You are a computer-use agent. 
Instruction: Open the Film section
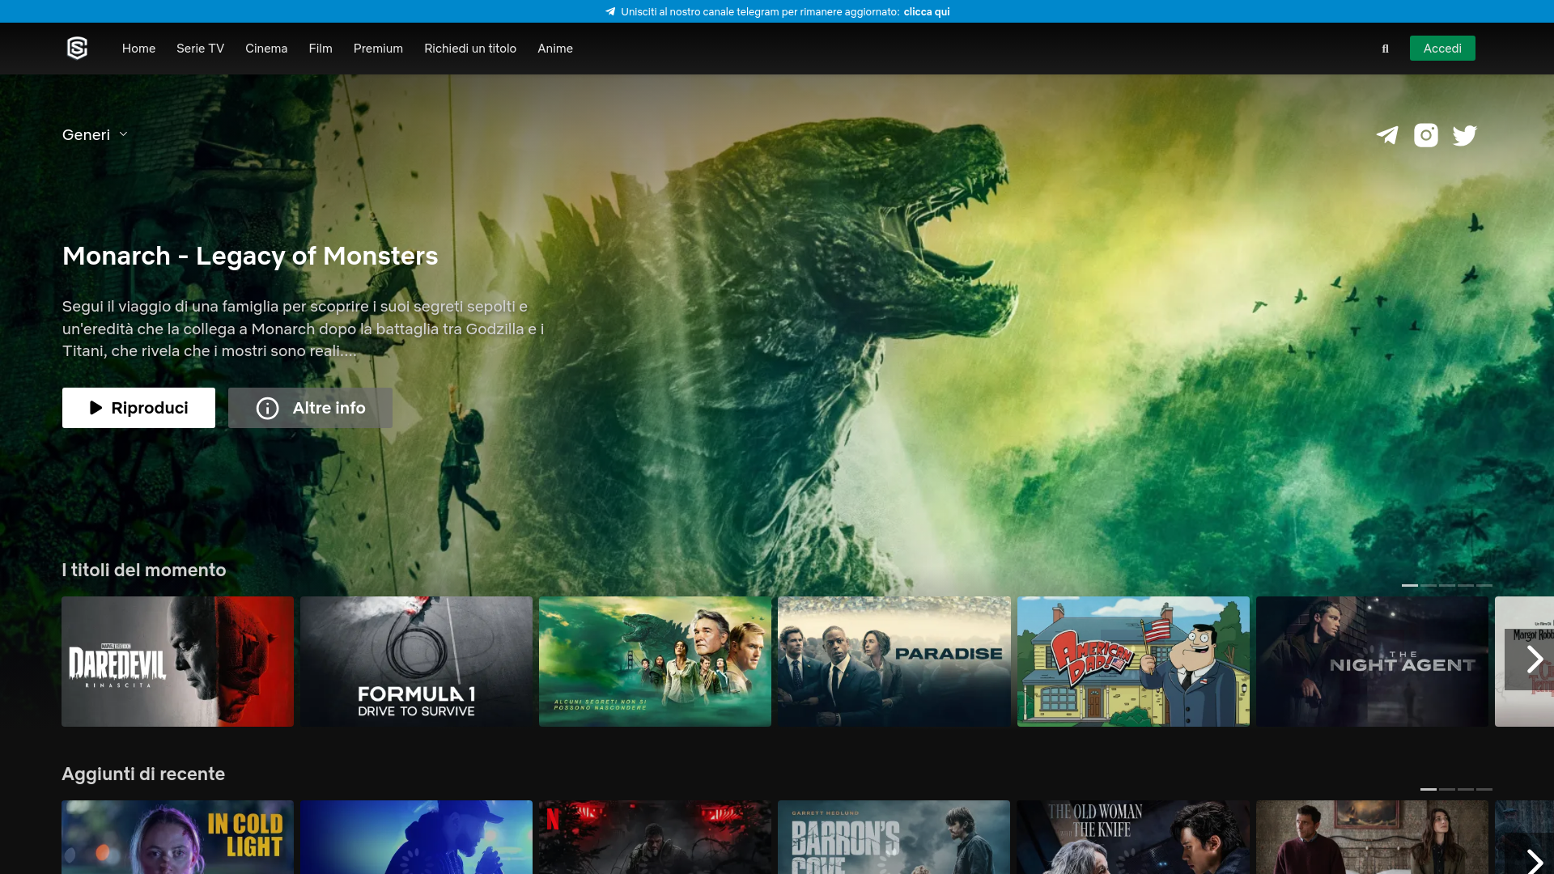[321, 49]
